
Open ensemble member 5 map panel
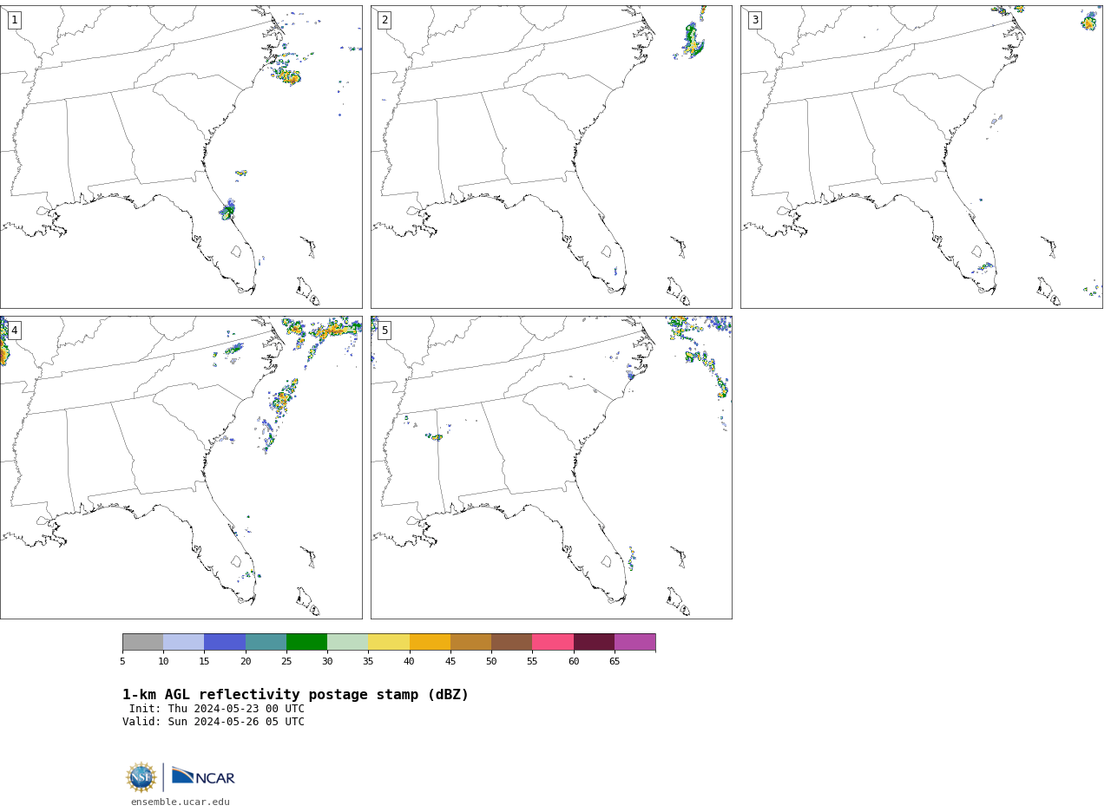tap(551, 468)
